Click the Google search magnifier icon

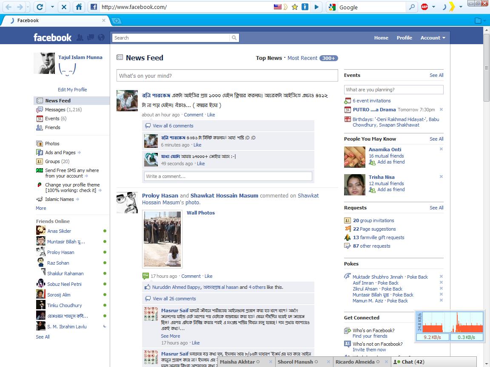[412, 7]
